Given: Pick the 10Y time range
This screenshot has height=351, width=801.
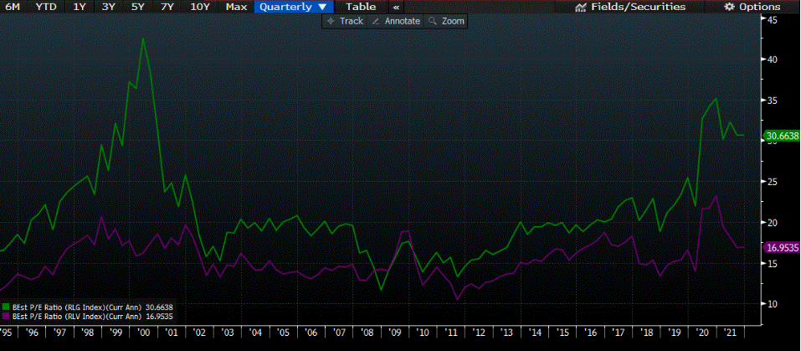Looking at the screenshot, I should coord(200,7).
